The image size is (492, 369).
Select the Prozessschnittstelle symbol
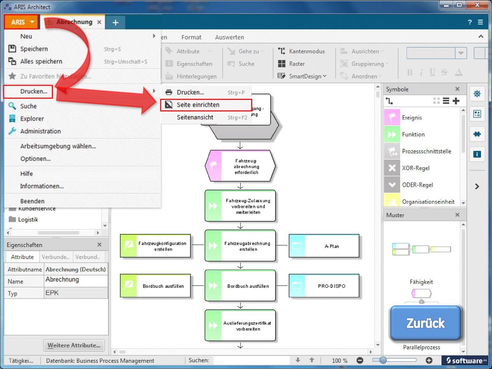tap(422, 151)
